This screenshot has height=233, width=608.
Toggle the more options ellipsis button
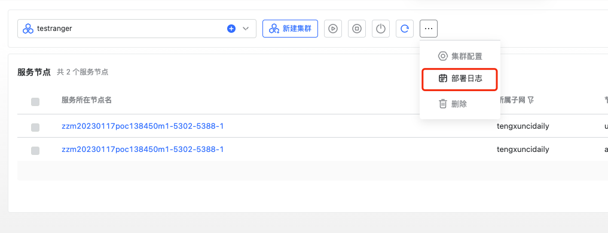(x=429, y=29)
